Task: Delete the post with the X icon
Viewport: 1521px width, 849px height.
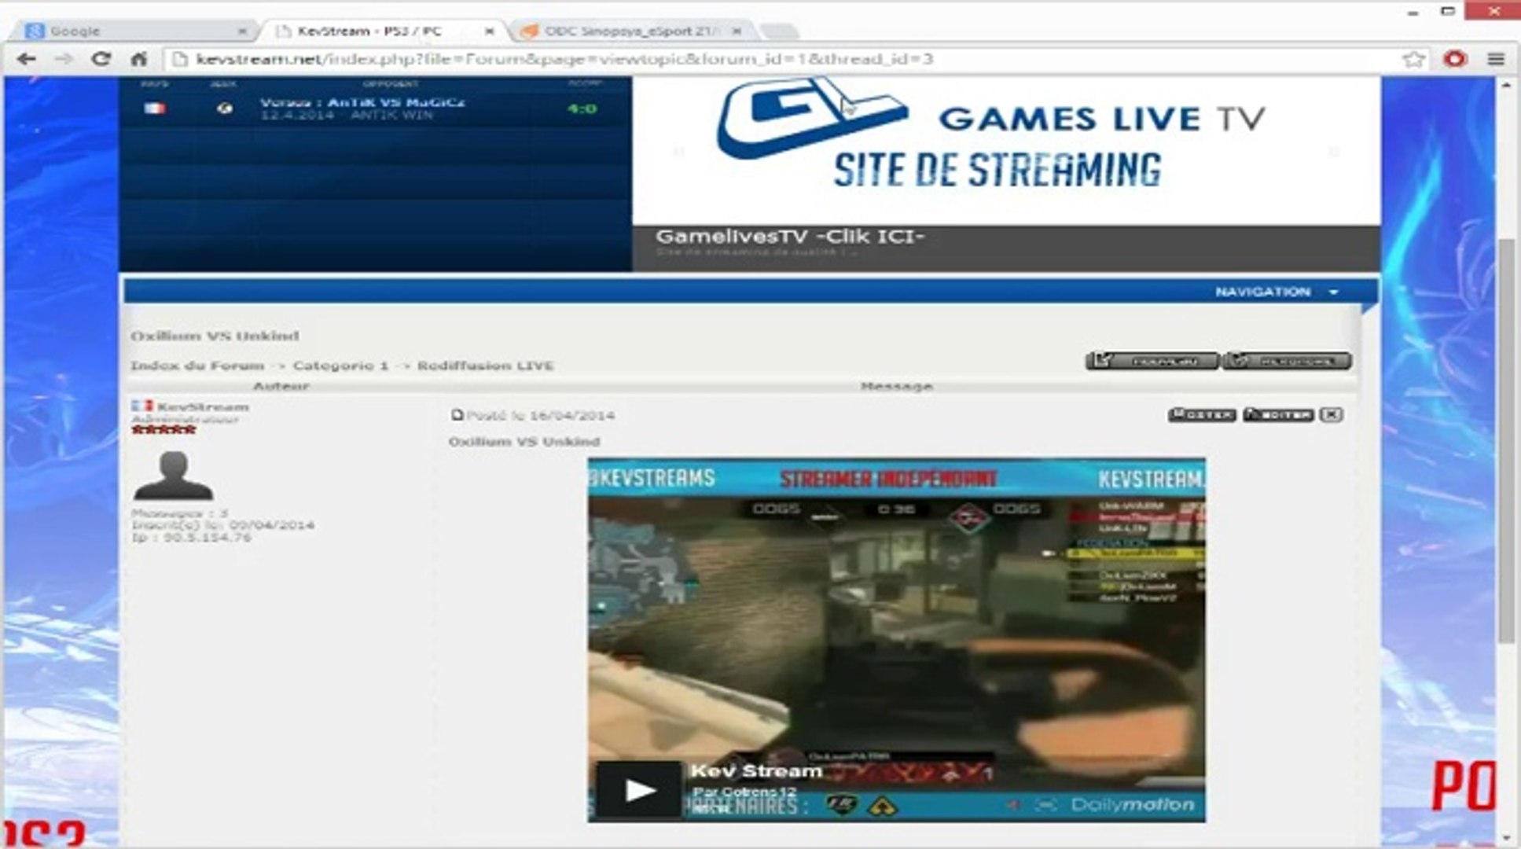Action: pos(1331,414)
